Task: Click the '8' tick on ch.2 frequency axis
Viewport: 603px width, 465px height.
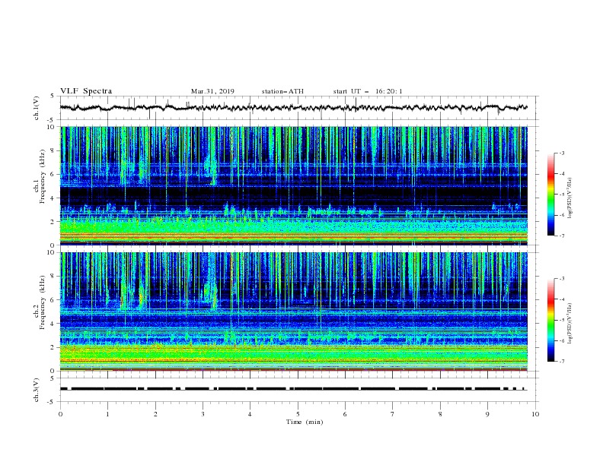Action: [53, 277]
